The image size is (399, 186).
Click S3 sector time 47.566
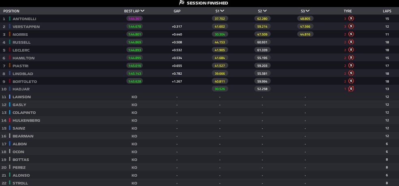[x=305, y=26]
